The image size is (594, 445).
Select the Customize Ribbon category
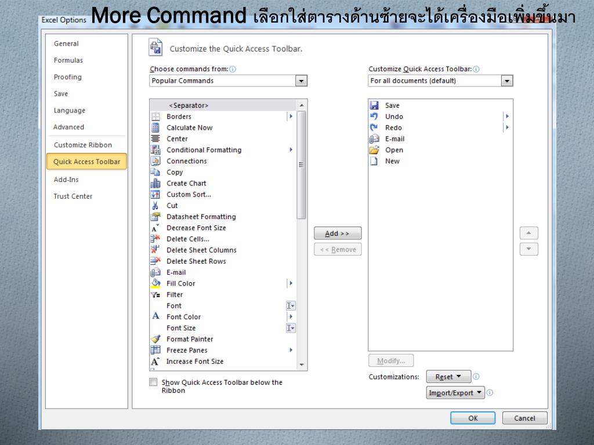click(83, 145)
